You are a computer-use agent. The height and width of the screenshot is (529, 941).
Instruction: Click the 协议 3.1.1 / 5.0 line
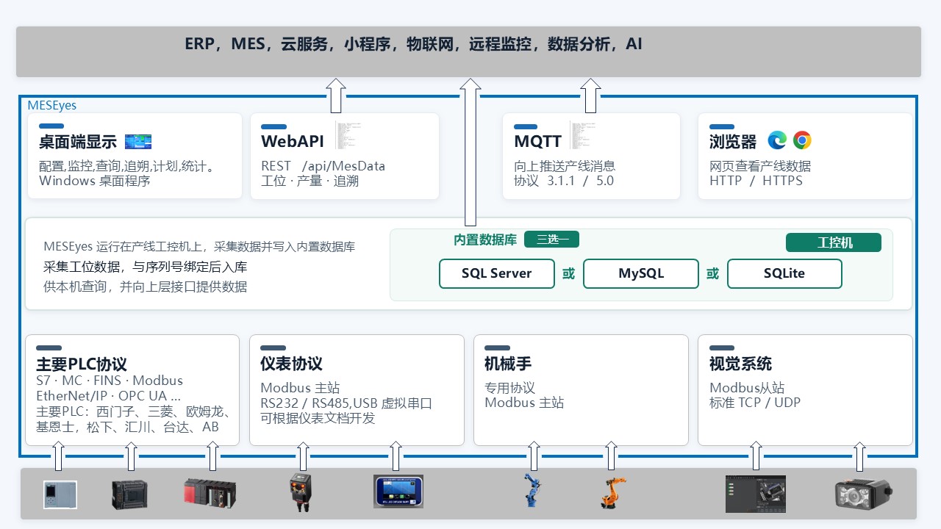pos(564,181)
